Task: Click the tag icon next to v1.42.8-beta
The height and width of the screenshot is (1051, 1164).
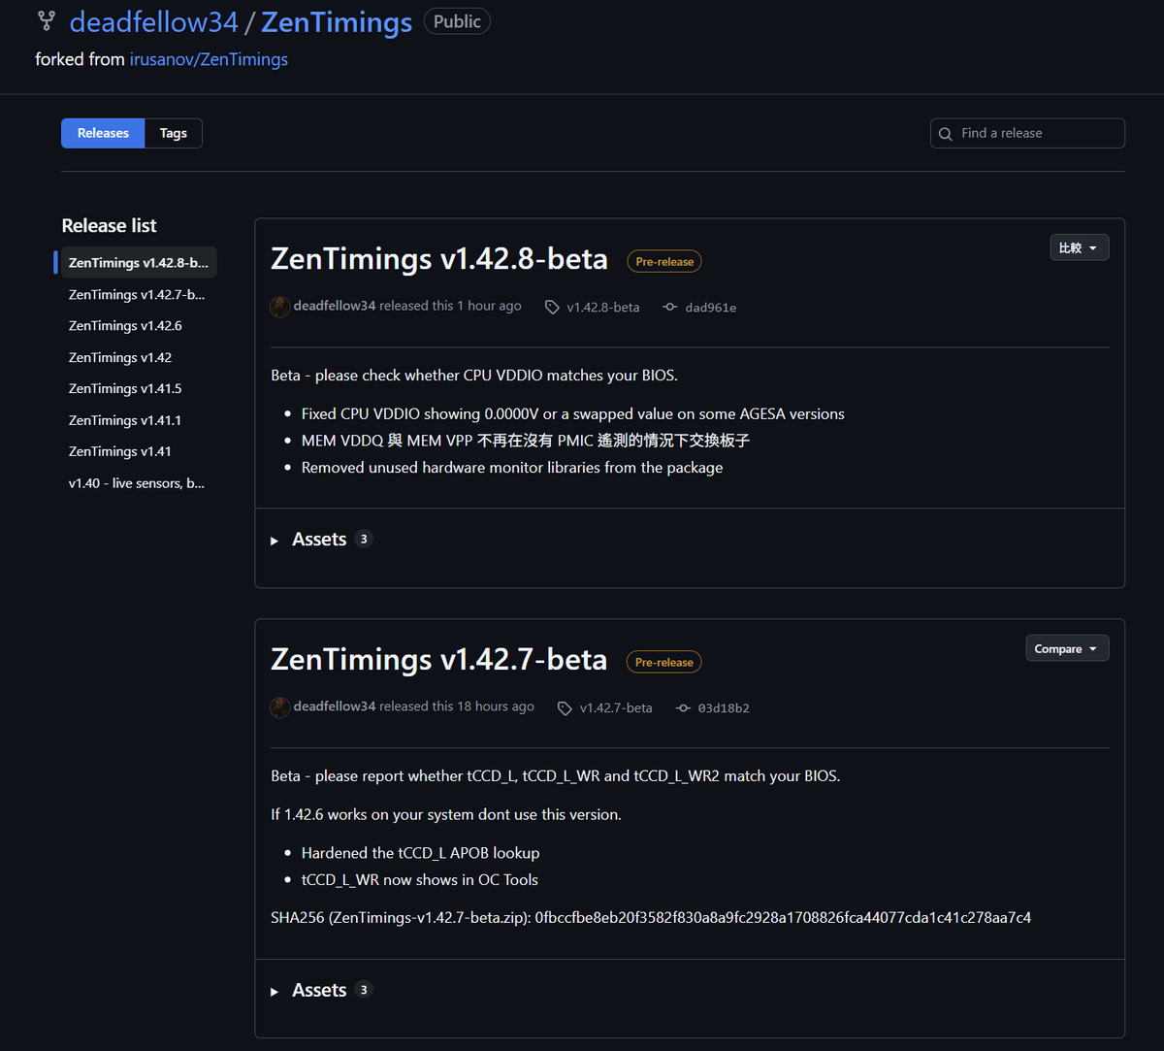Action: (552, 307)
